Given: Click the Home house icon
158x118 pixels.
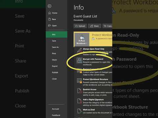Looking at the screenshot, I should [49, 13].
